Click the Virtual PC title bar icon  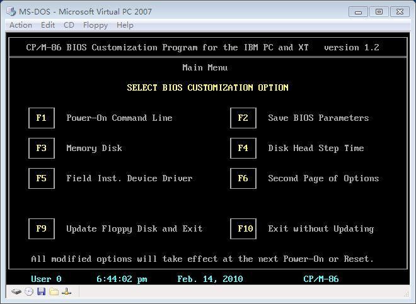pos(11,11)
